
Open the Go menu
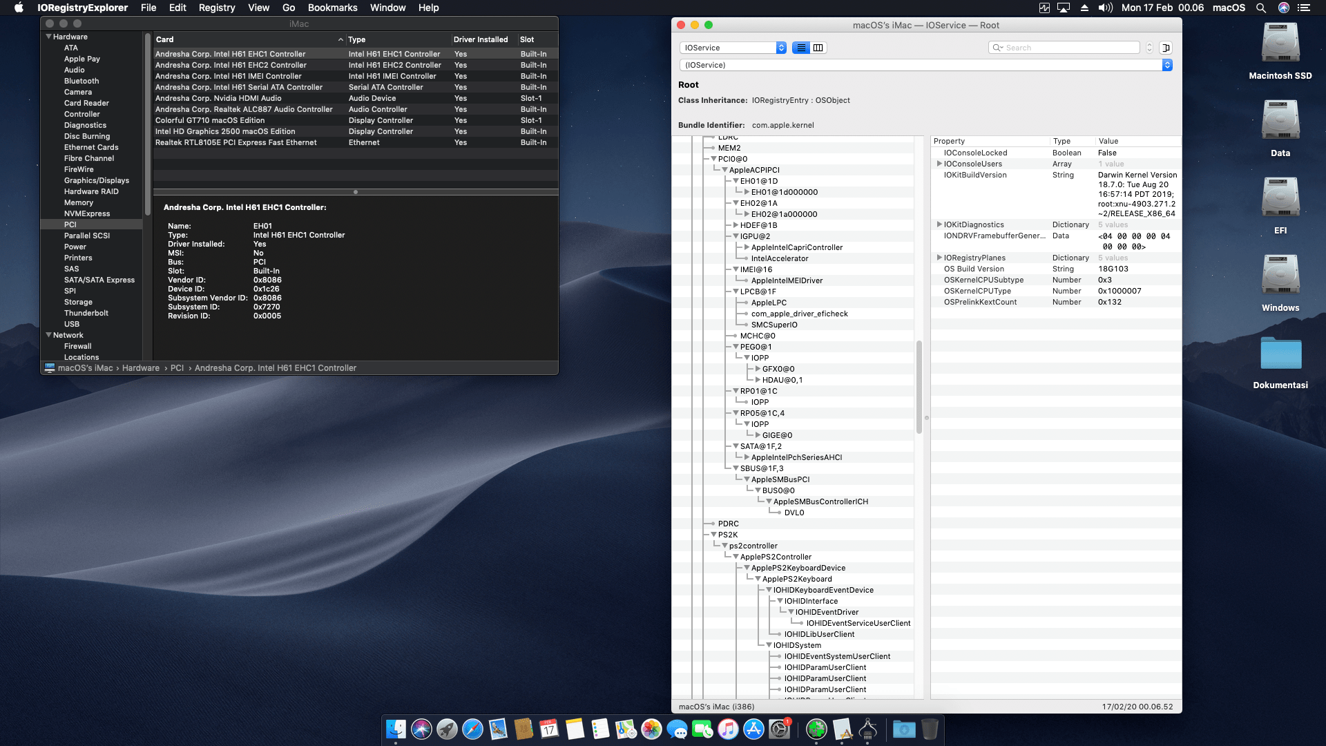(289, 8)
